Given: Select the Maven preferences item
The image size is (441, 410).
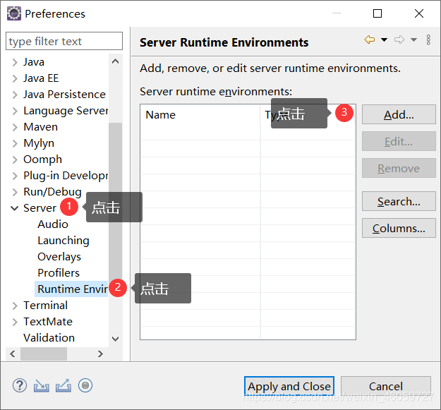Looking at the screenshot, I should click(x=40, y=127).
